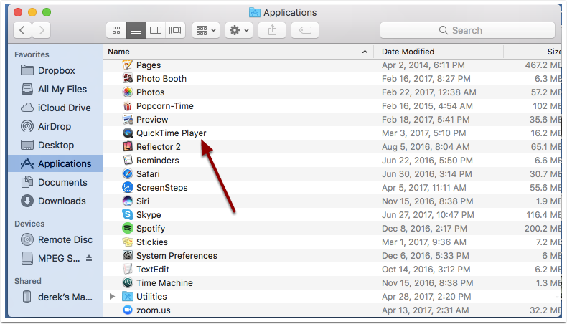Click the Siri app icon

(128, 201)
